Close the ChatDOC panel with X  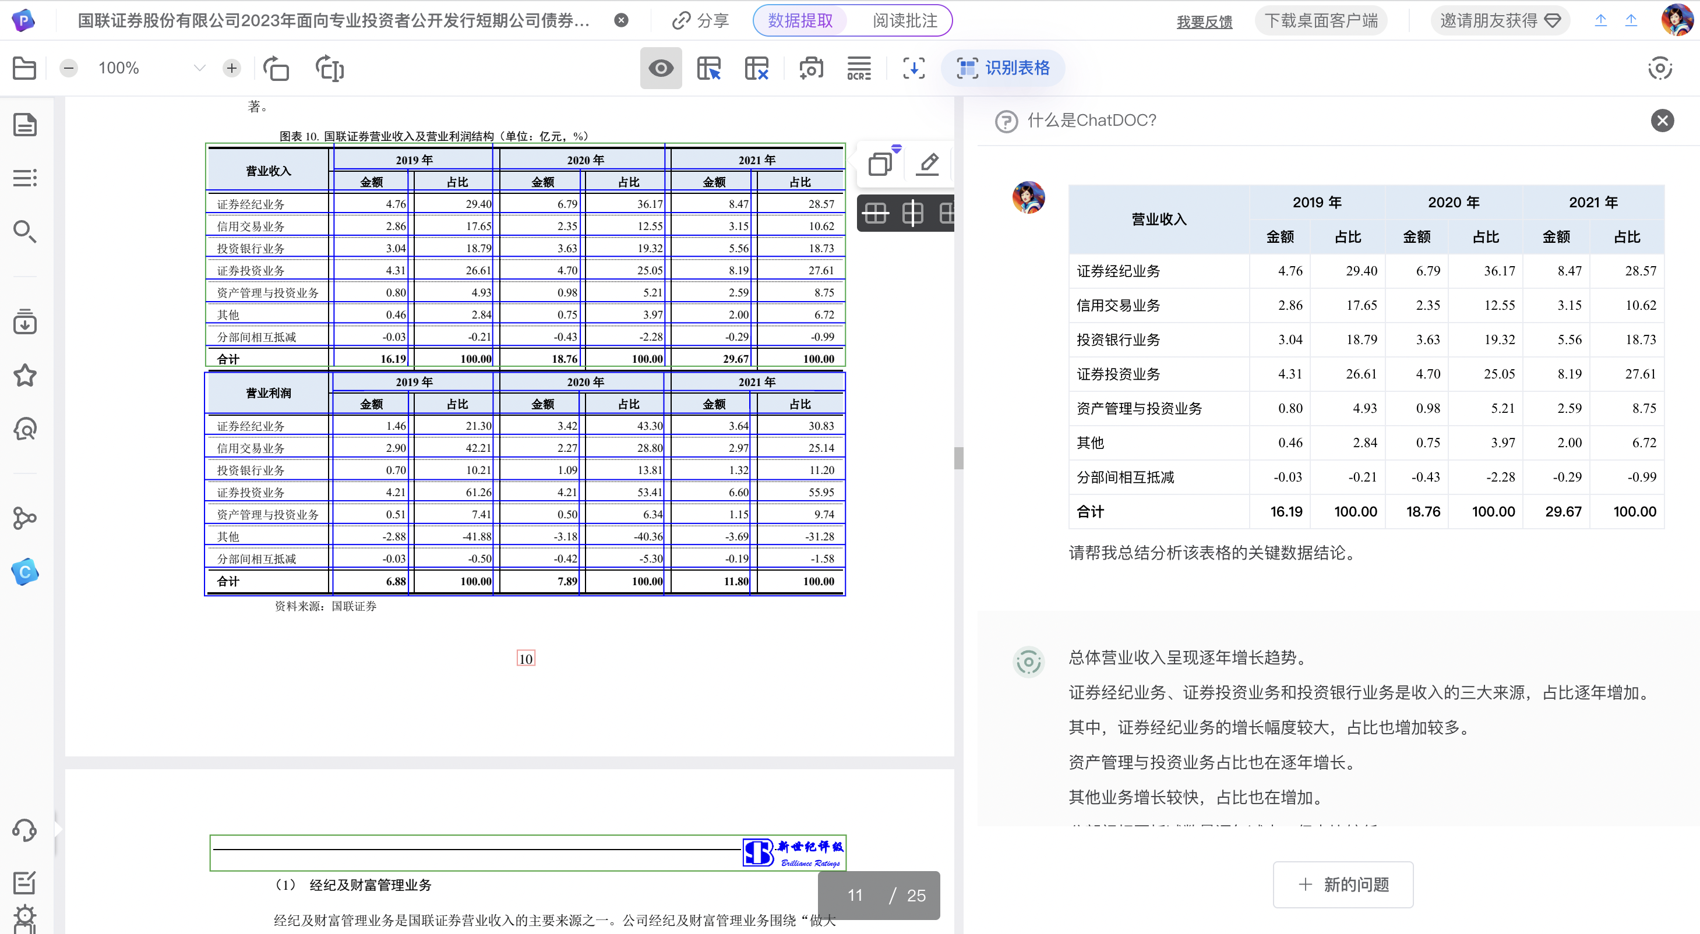click(1662, 121)
